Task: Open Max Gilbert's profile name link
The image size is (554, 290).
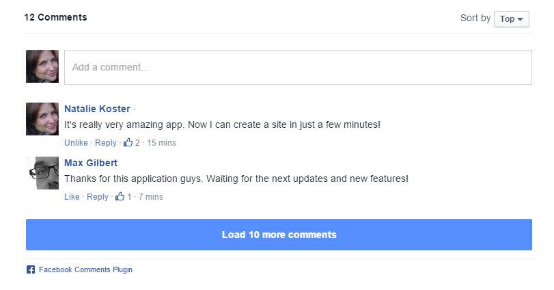Action: (x=91, y=163)
